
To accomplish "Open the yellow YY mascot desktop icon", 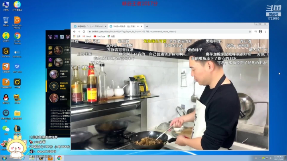I will tap(17, 99).
